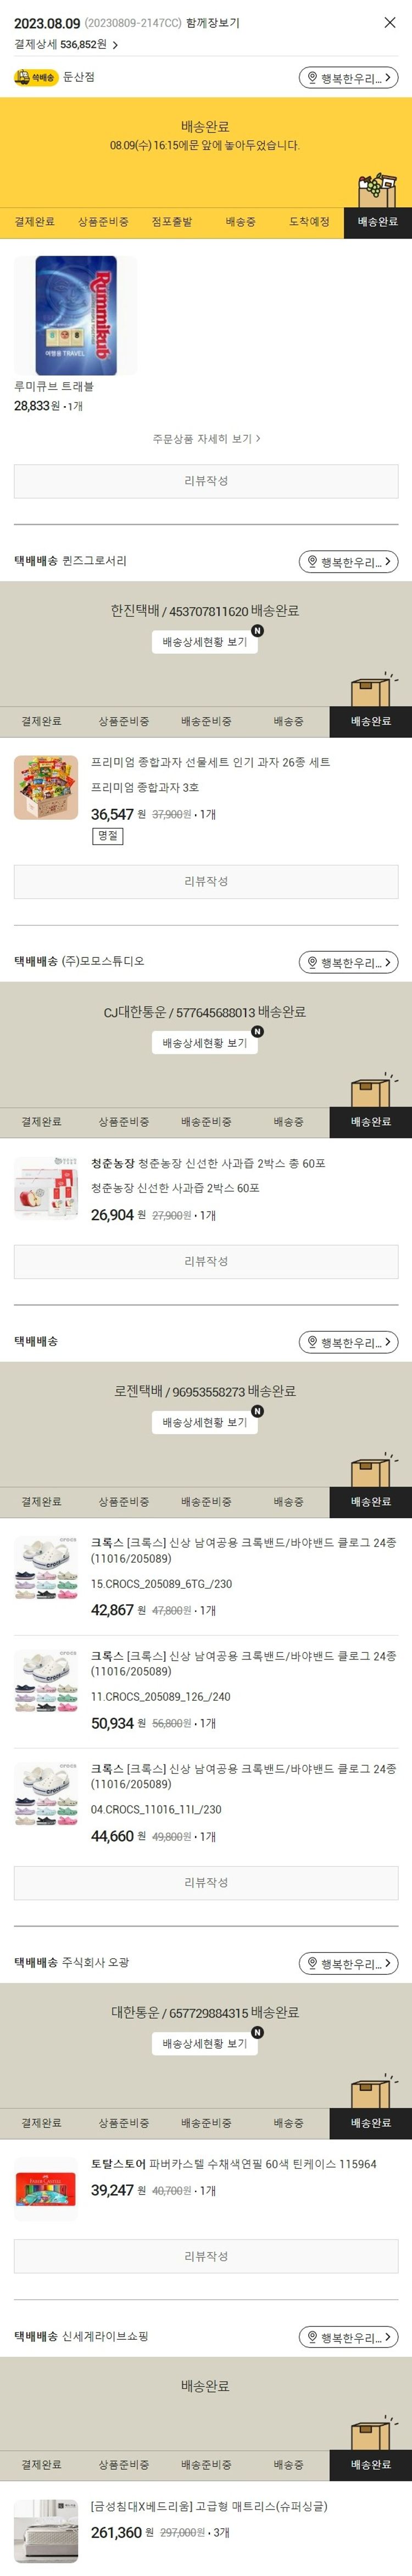
Task: Click the snack gift set product image
Action: point(46,787)
